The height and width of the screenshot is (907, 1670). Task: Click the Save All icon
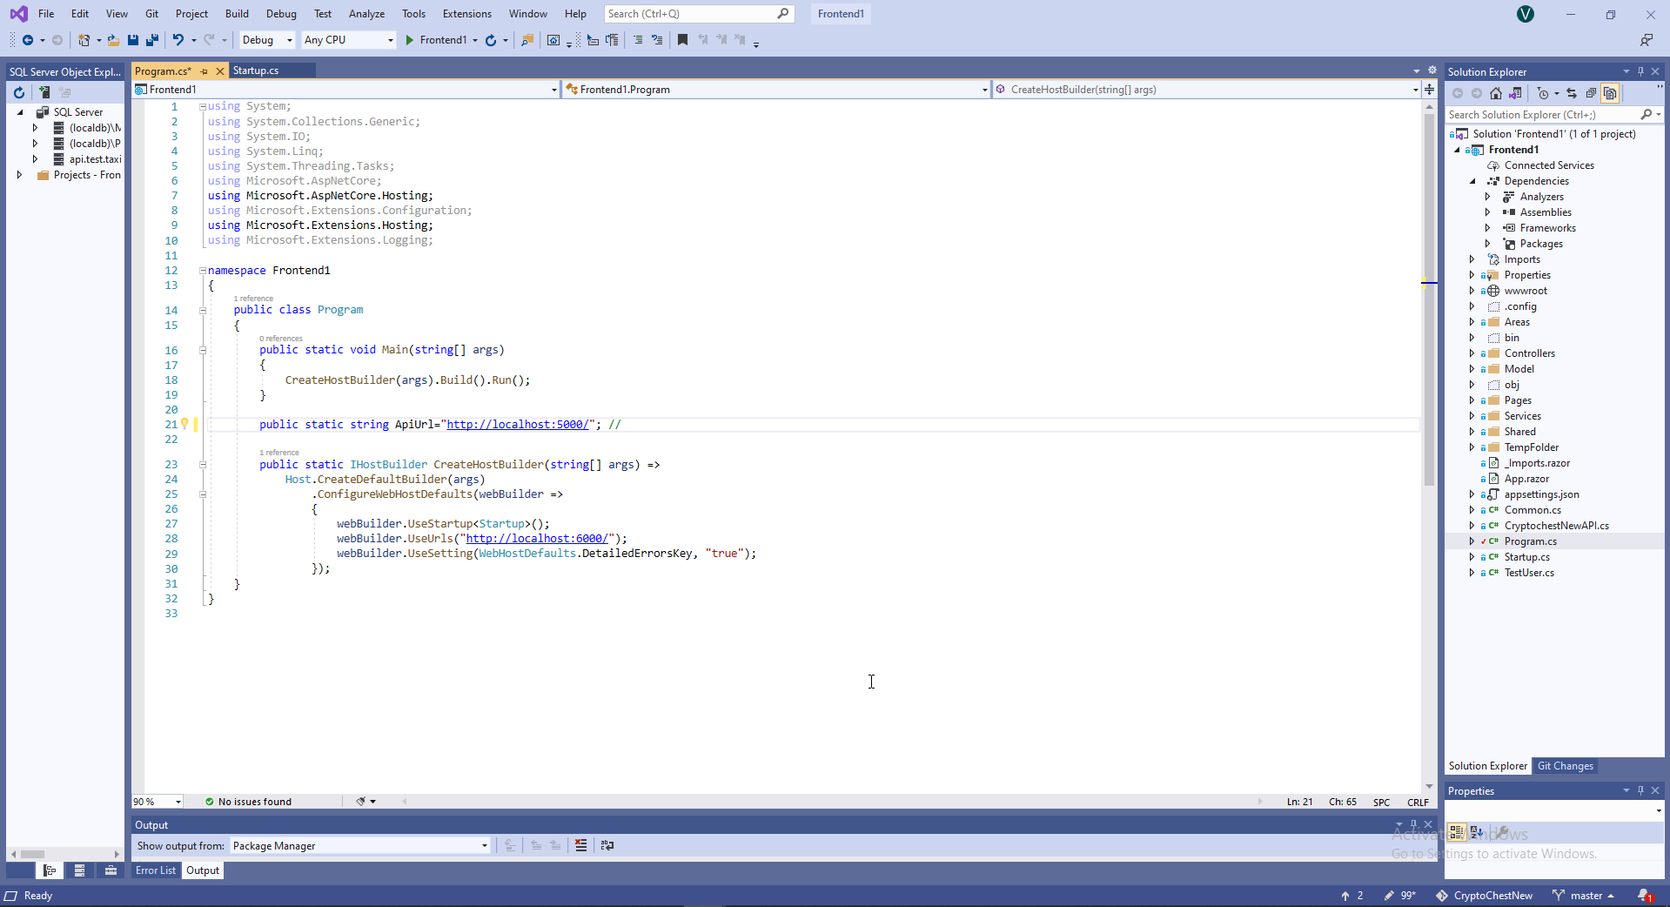pos(152,40)
